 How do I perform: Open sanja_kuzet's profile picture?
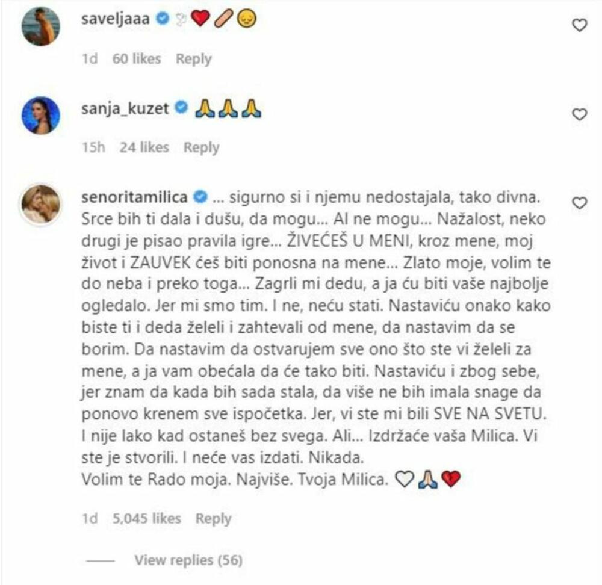click(41, 115)
